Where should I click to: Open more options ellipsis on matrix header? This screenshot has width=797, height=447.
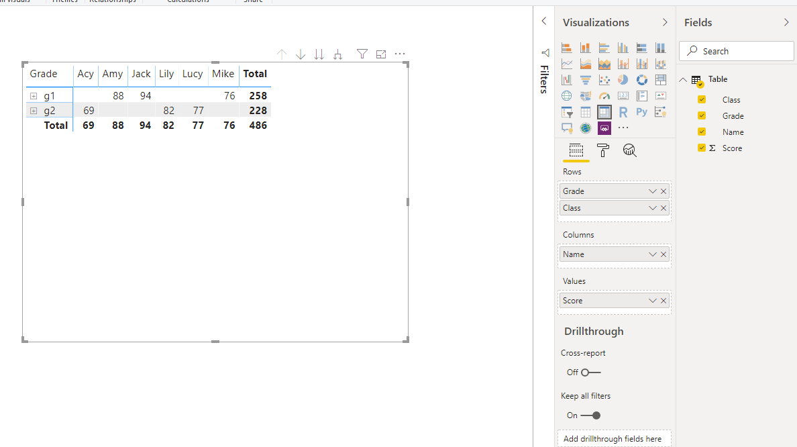[400, 54]
